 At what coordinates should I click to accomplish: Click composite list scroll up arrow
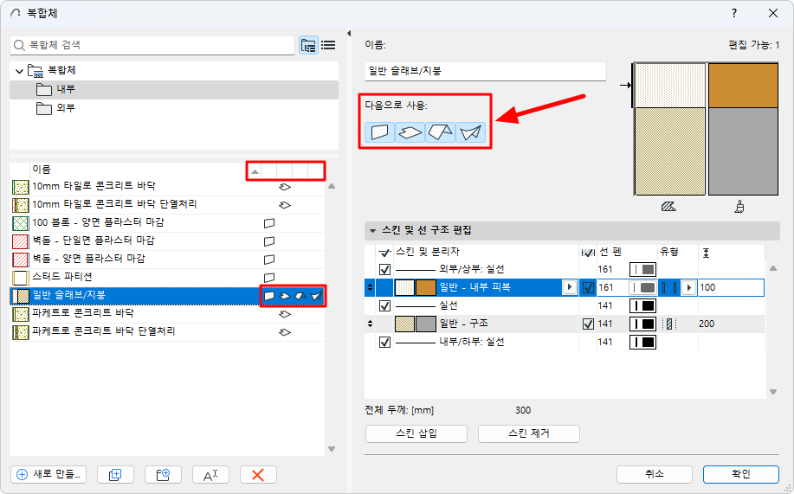point(332,186)
